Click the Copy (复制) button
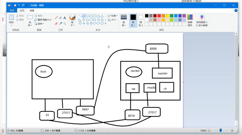242x135 pixels. click(x=20, y=19)
